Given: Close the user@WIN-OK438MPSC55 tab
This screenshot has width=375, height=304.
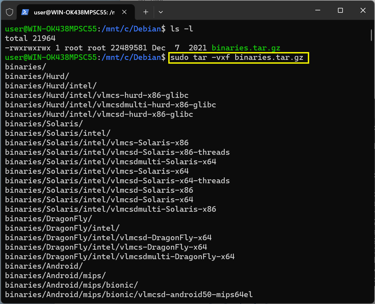Looking at the screenshot, I should [x=124, y=12].
